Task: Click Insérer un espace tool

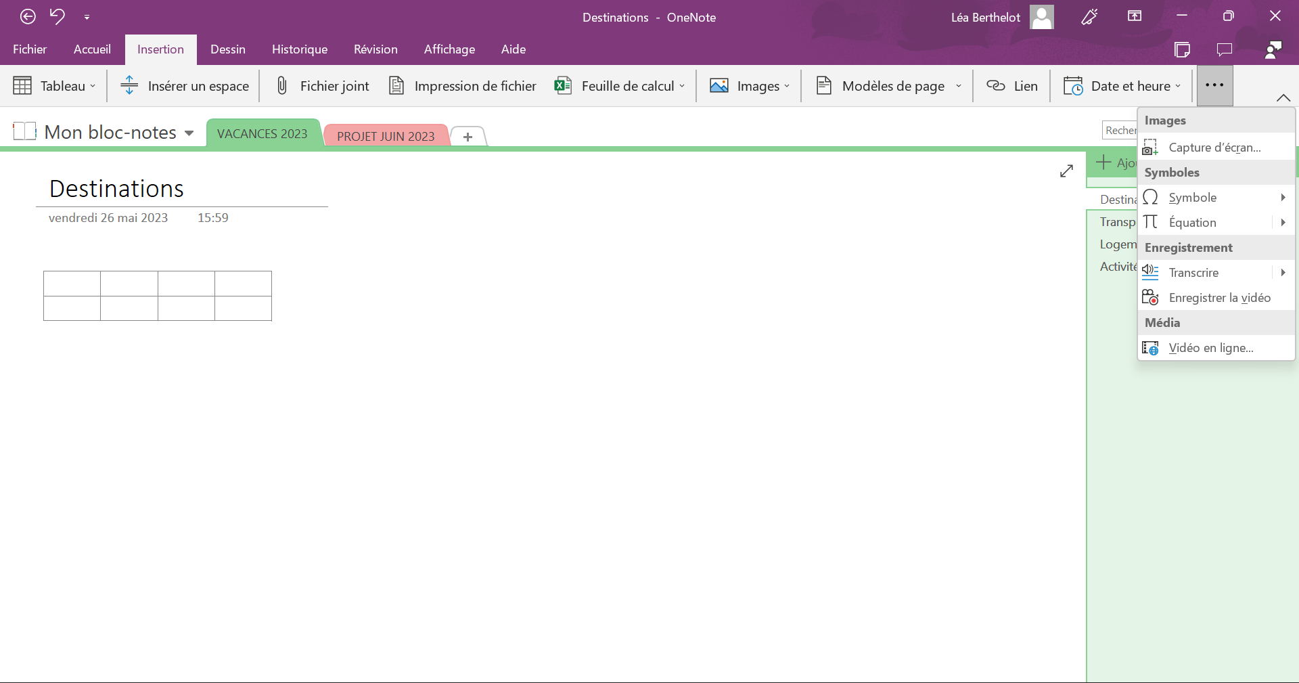Action: 185,86
